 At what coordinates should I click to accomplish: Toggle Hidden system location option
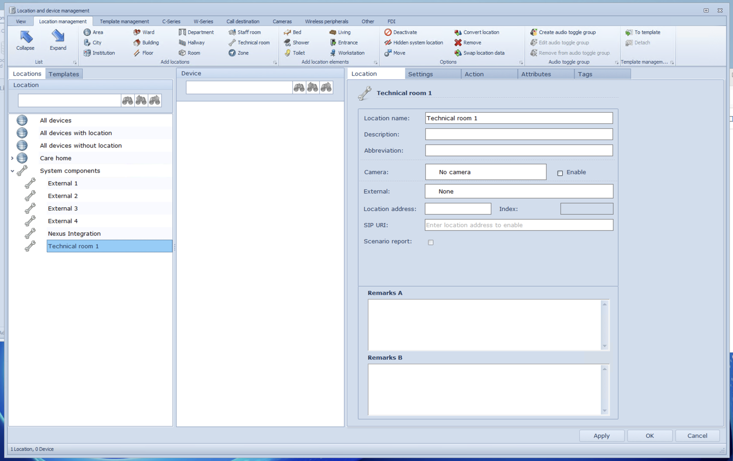click(388, 42)
